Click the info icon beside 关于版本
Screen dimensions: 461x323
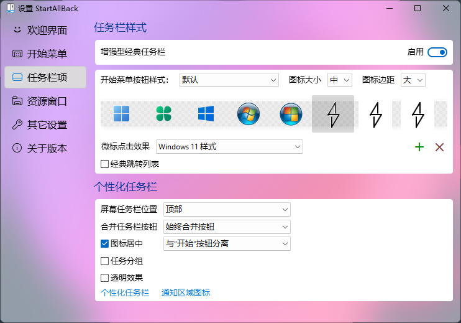pyautogui.click(x=17, y=148)
